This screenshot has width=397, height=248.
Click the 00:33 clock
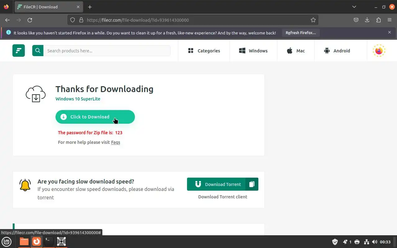coord(385,242)
